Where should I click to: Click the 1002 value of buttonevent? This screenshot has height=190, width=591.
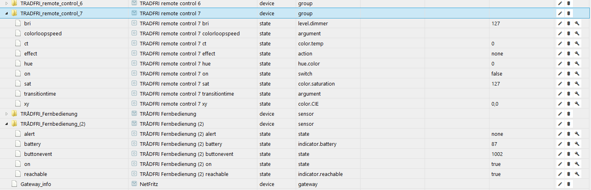pyautogui.click(x=497, y=154)
